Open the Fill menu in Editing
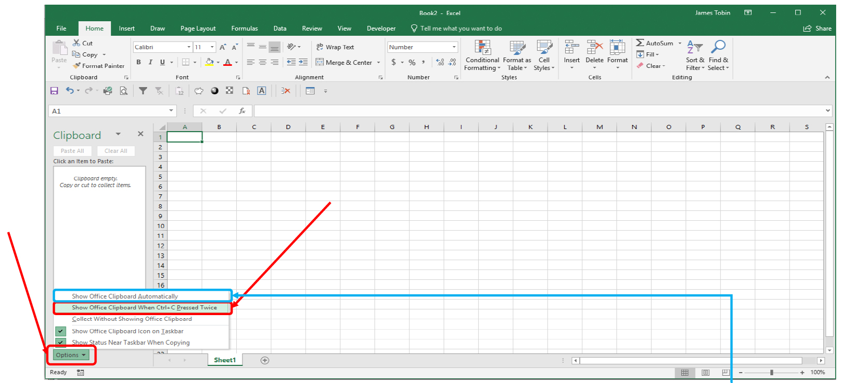The width and height of the screenshot is (846, 383). 648,54
